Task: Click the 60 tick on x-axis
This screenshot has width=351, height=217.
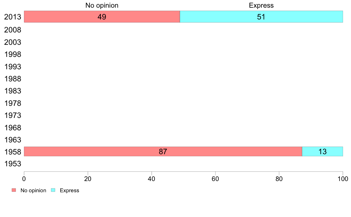Action: (x=215, y=179)
